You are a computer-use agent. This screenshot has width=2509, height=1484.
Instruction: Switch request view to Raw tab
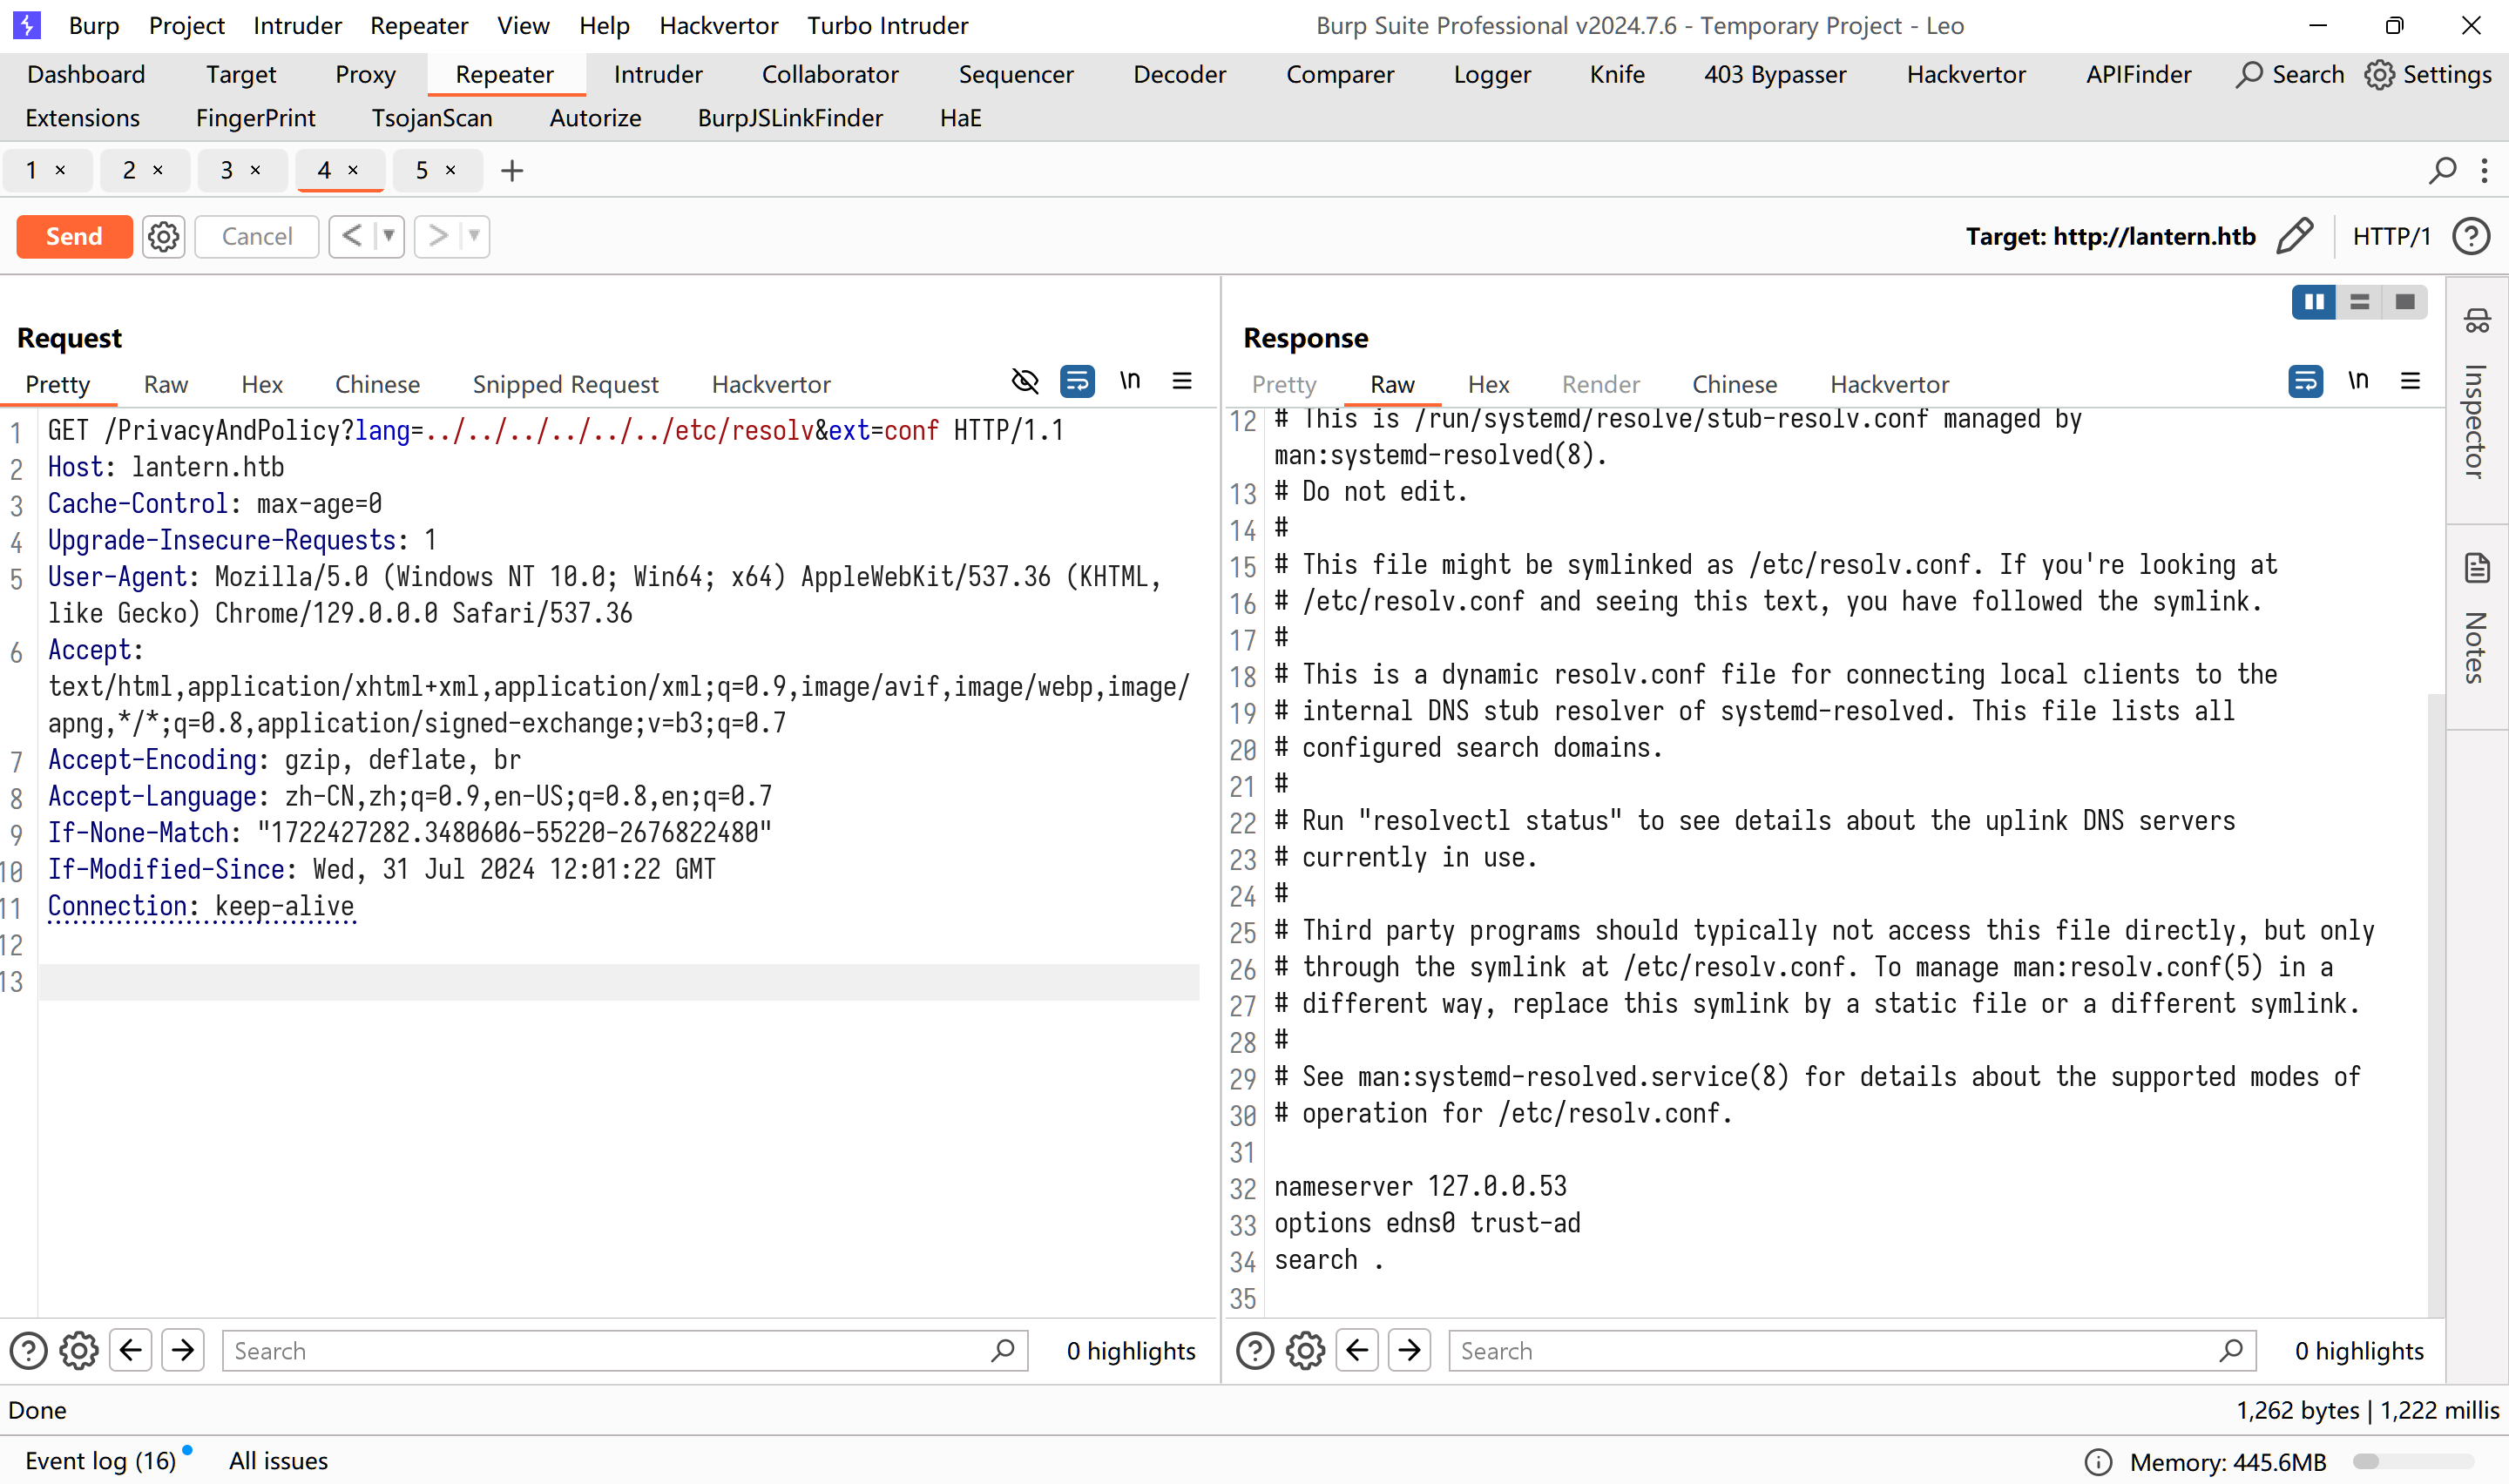pos(166,384)
